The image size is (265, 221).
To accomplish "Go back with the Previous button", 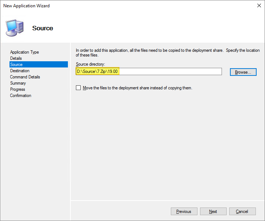I will pyautogui.click(x=184, y=212).
